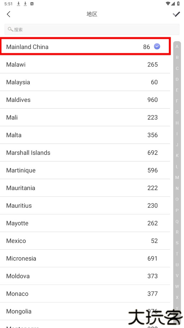Choose Malaysia country code 60
This screenshot has width=184, height=328.
pyautogui.click(x=85, y=82)
